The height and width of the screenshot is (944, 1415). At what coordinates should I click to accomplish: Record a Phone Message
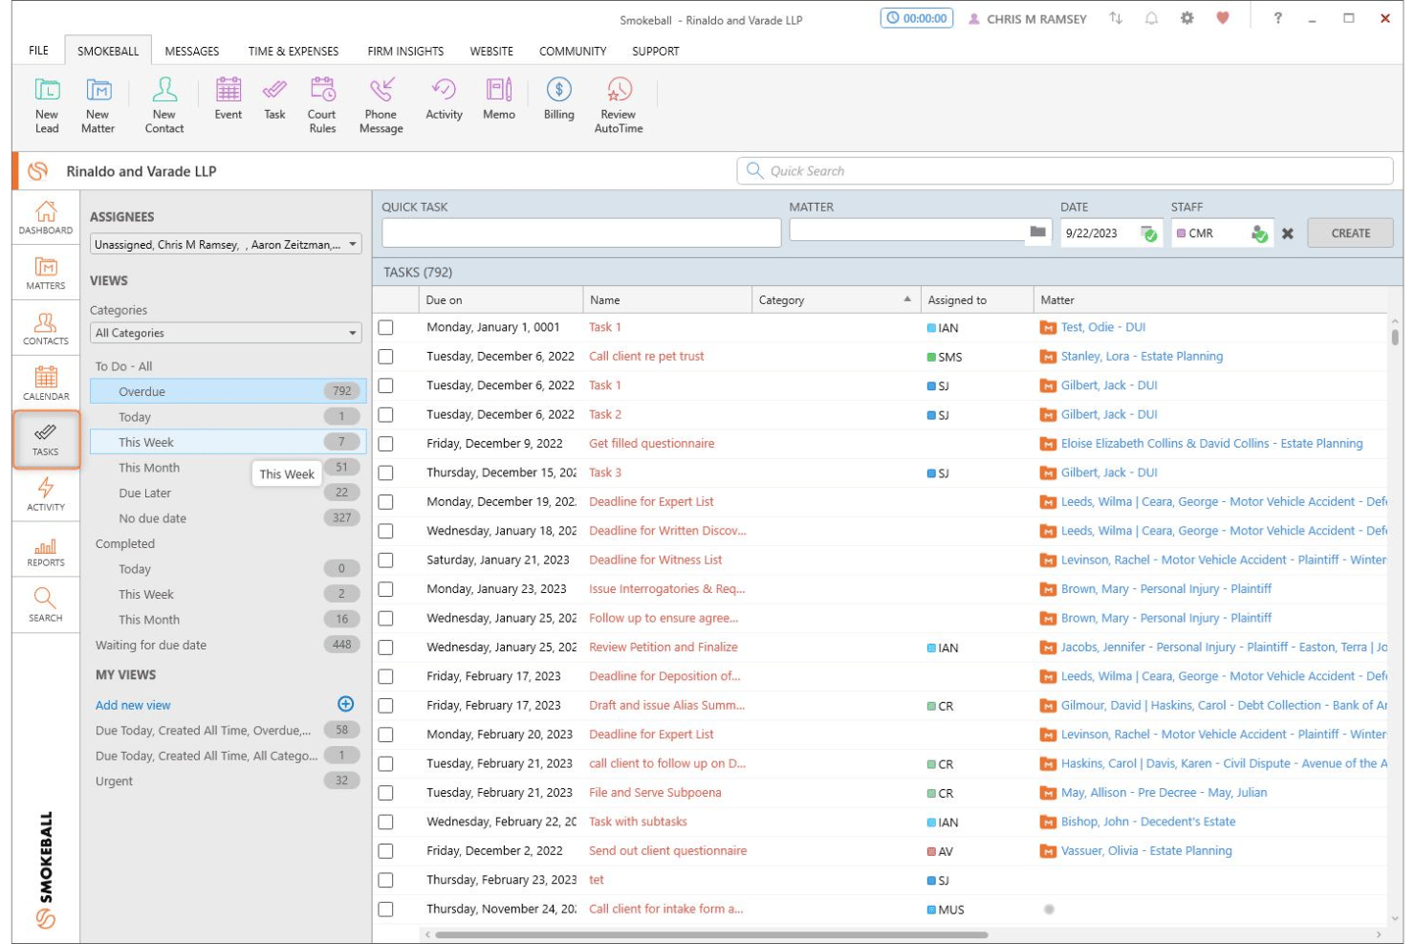point(381,104)
